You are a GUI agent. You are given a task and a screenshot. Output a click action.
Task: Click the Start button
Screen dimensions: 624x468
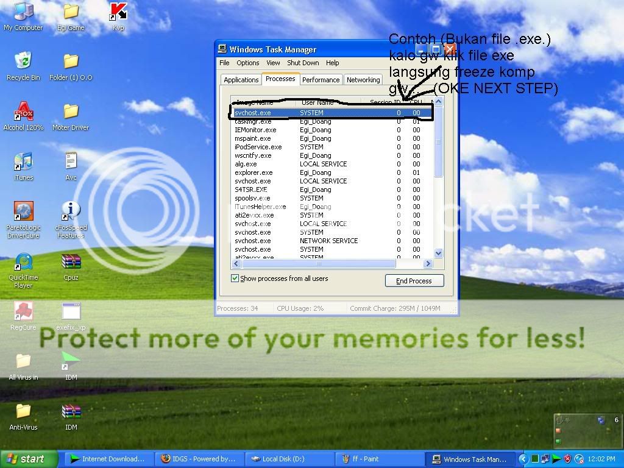[29, 459]
